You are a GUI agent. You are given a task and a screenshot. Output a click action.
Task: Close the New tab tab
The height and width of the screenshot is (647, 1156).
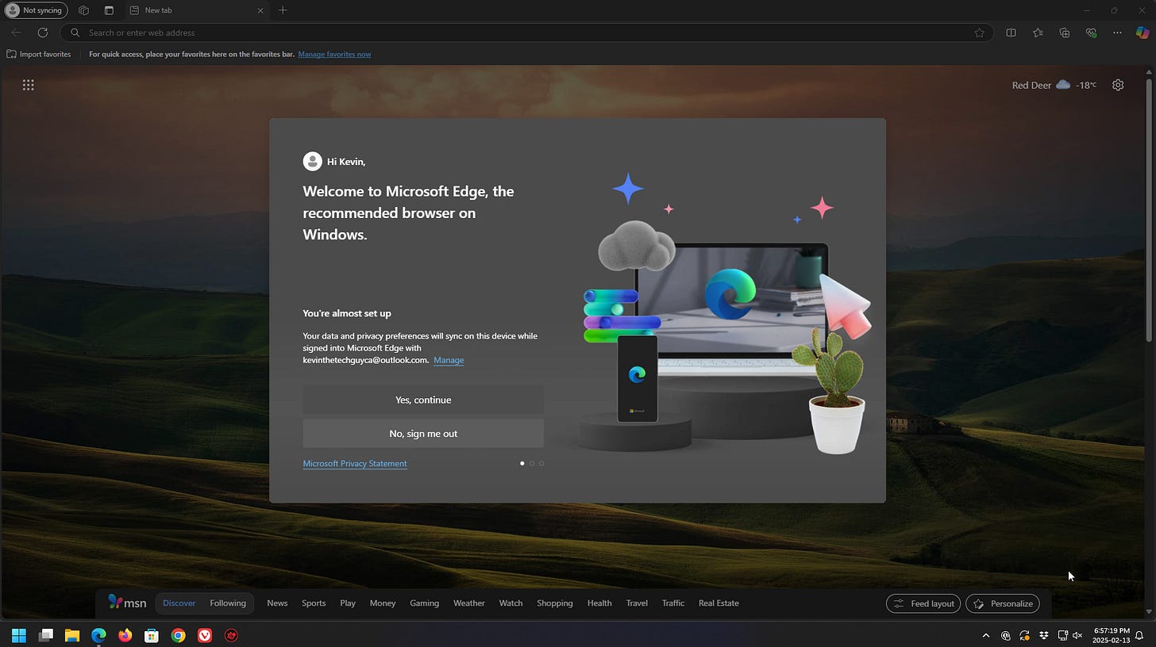[261, 10]
